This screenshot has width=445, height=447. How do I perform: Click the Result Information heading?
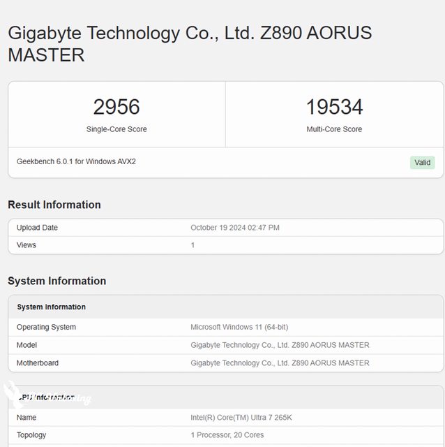pyautogui.click(x=54, y=205)
